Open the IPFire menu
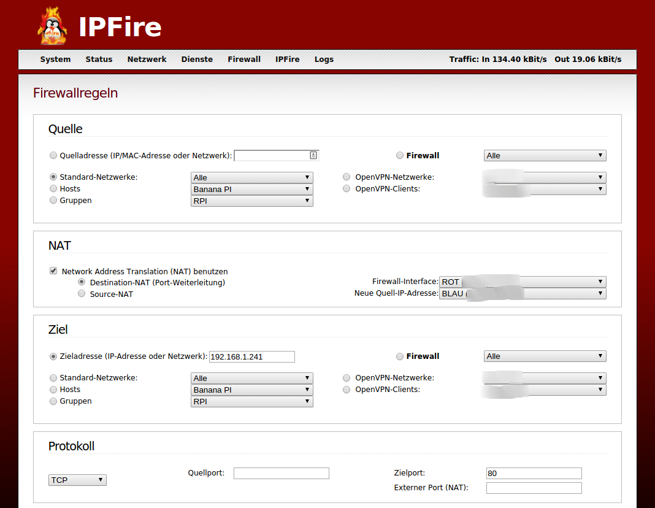This screenshot has width=655, height=508. 288,60
